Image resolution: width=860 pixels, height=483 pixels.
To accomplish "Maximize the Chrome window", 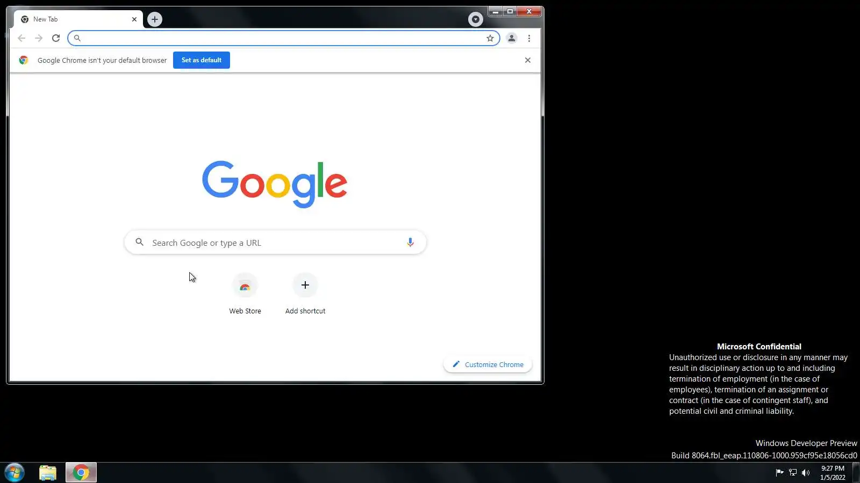I will (x=510, y=11).
